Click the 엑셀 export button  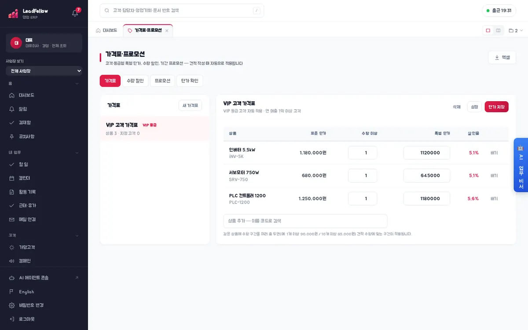502,57
